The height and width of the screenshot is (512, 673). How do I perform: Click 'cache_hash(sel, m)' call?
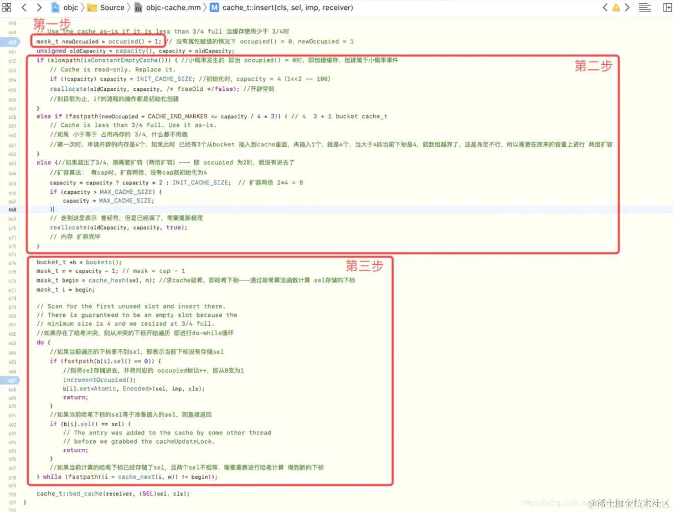tap(121, 280)
